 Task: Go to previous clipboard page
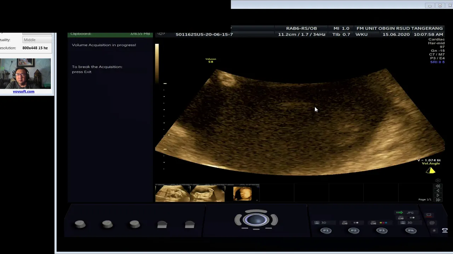pos(438,190)
